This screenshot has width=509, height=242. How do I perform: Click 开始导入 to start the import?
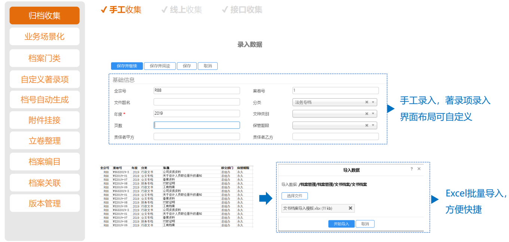[x=341, y=224]
